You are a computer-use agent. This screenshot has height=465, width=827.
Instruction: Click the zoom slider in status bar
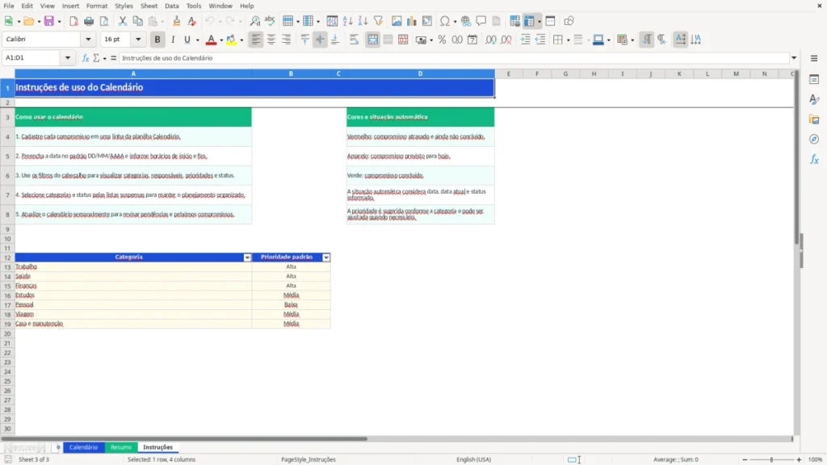point(771,459)
